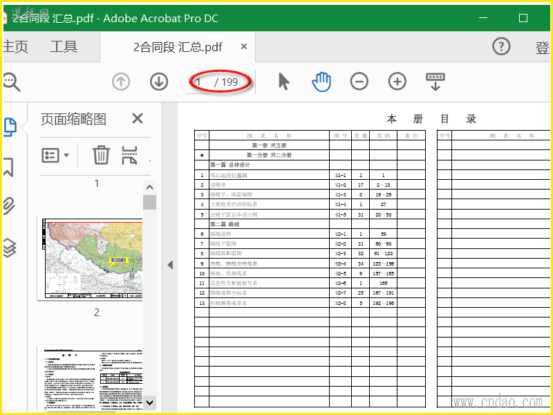Close the 2合同段 汇总.pdf tab
Viewport: 553px width, 415px height.
[244, 46]
